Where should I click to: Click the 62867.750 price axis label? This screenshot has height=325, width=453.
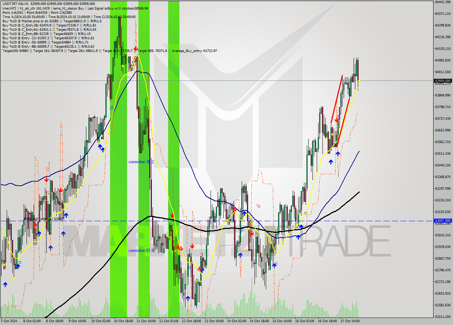coord(443,259)
